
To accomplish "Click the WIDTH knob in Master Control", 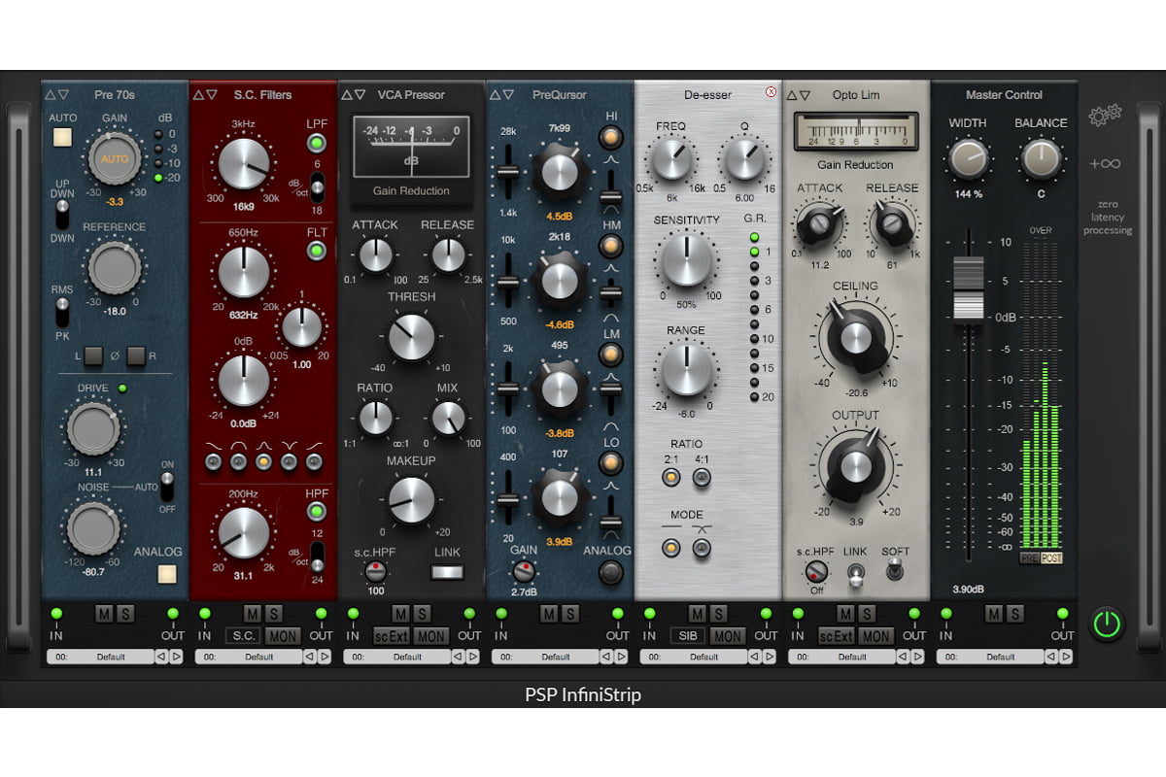I will 968,158.
